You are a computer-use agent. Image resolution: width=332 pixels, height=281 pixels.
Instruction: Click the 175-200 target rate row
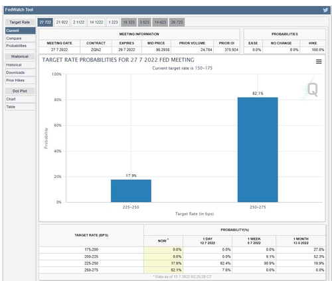pyautogui.click(x=182, y=250)
